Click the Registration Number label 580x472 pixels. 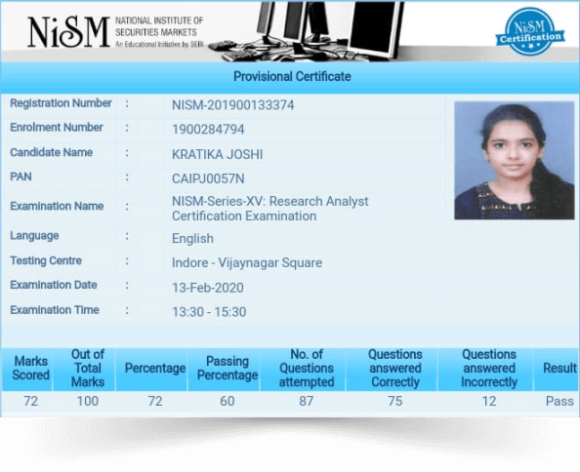click(61, 103)
